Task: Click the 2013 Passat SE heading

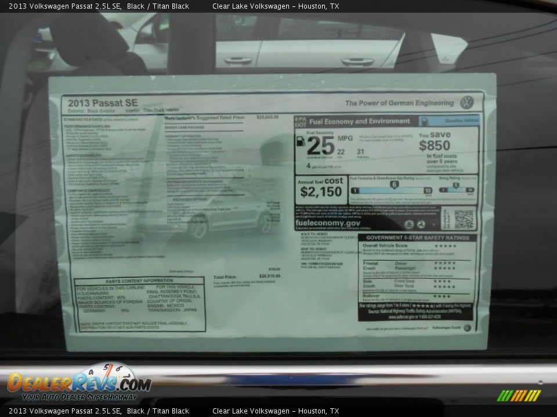Action: [95, 103]
